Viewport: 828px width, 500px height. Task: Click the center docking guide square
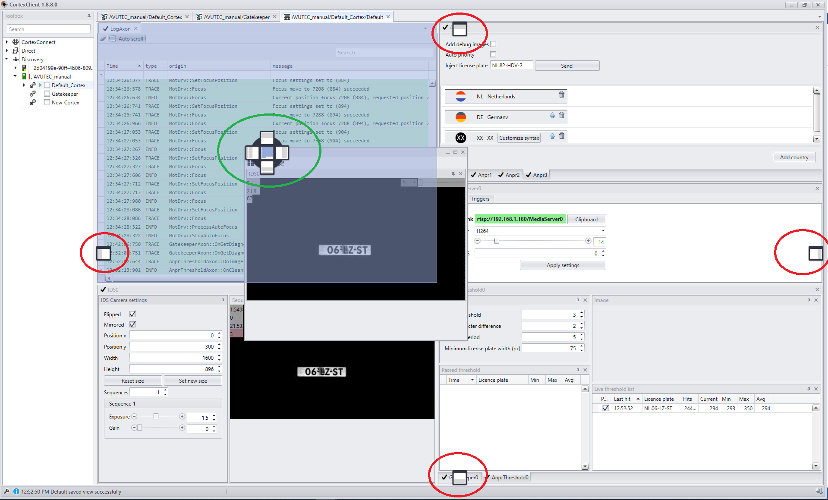(x=267, y=152)
